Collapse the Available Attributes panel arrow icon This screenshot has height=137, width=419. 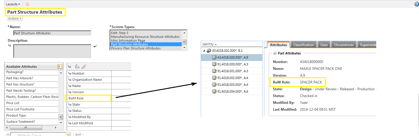coord(60,67)
